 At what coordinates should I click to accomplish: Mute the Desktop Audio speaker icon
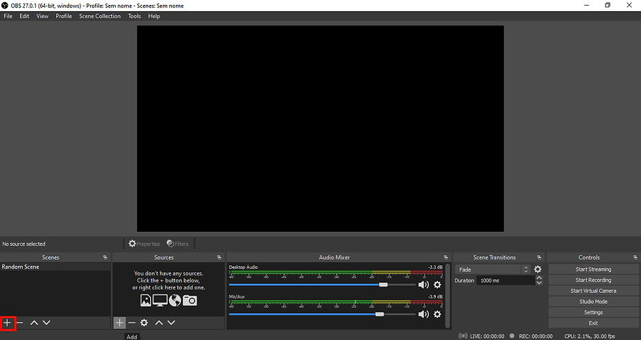(423, 285)
